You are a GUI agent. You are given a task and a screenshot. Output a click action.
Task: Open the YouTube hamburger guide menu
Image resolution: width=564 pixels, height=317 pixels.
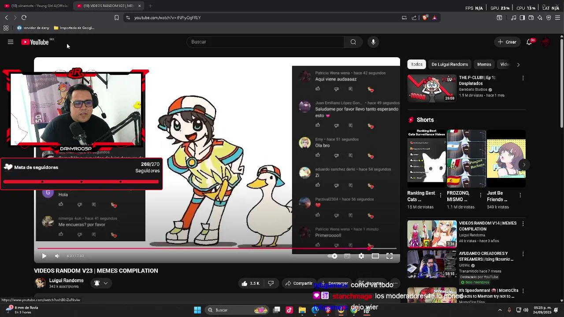(x=11, y=42)
